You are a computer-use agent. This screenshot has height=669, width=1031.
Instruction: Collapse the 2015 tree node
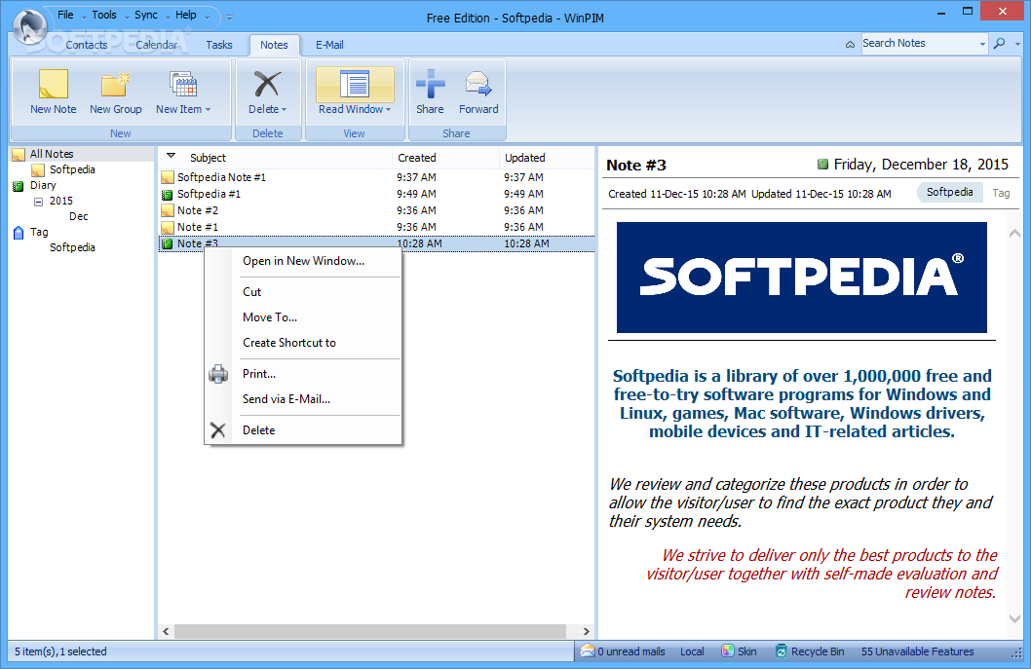[x=38, y=202]
